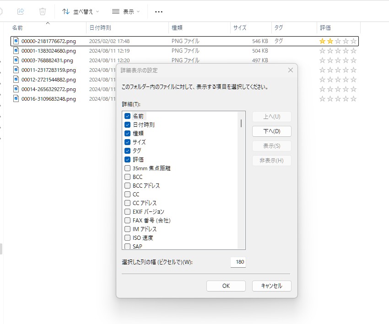Click OK to apply column settings
Viewport: 389px width, 324px height.
coord(226,286)
